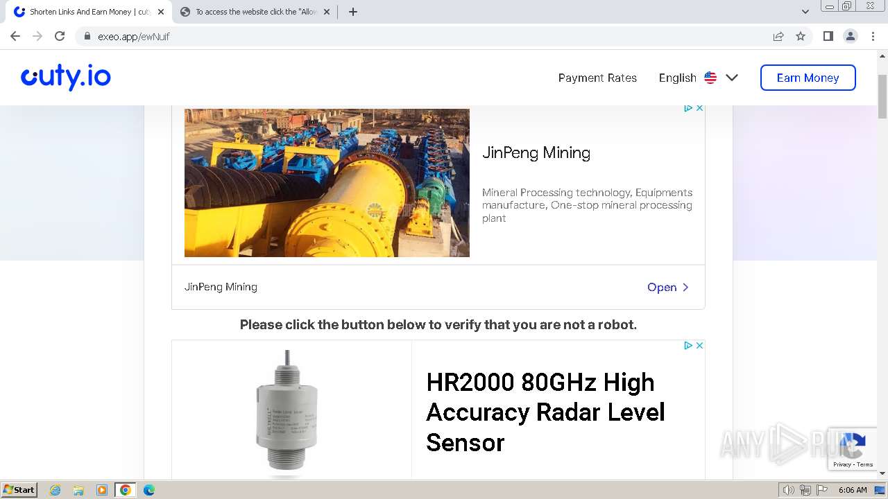Click the cuty.io logo
This screenshot has width=888, height=499.
click(66, 77)
